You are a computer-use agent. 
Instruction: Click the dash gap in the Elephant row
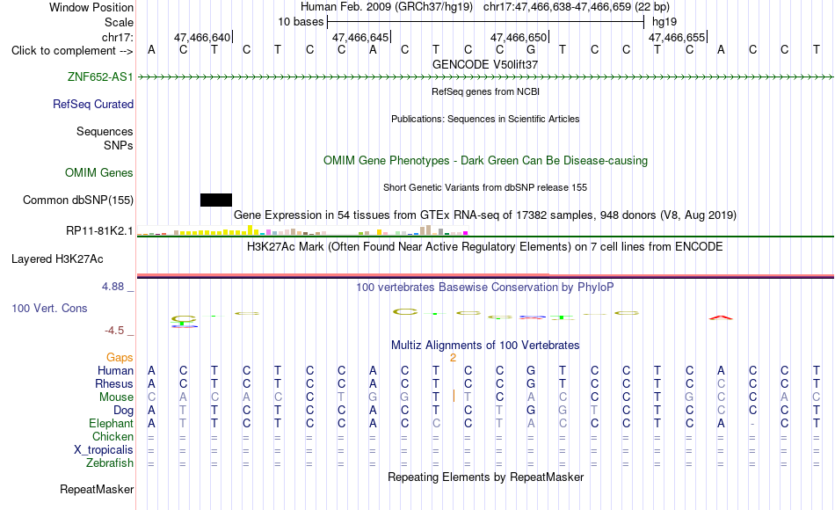click(751, 424)
